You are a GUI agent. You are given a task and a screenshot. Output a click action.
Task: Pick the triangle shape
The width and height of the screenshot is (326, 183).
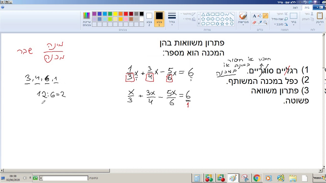point(203,14)
